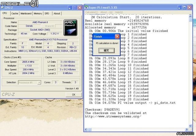The width and height of the screenshot is (196, 136).
Task: Switch to the Cache tab in CPU-Z
Action: (15, 13)
